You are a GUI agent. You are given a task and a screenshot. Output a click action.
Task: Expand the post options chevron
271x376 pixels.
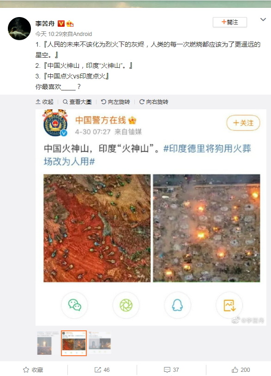pyautogui.click(x=263, y=19)
